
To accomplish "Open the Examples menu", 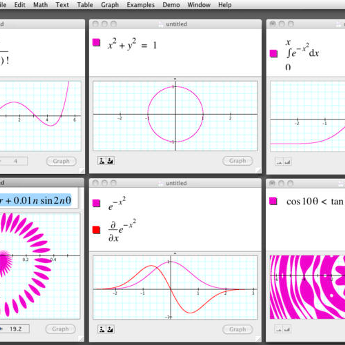I will point(141,5).
